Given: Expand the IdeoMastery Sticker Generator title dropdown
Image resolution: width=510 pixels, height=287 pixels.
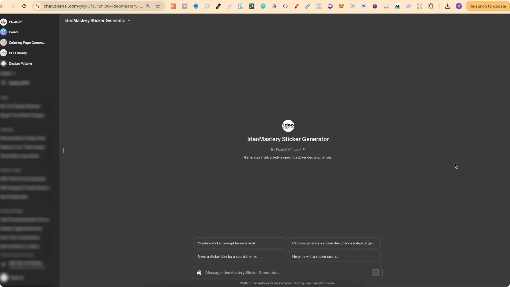Looking at the screenshot, I should coord(129,20).
